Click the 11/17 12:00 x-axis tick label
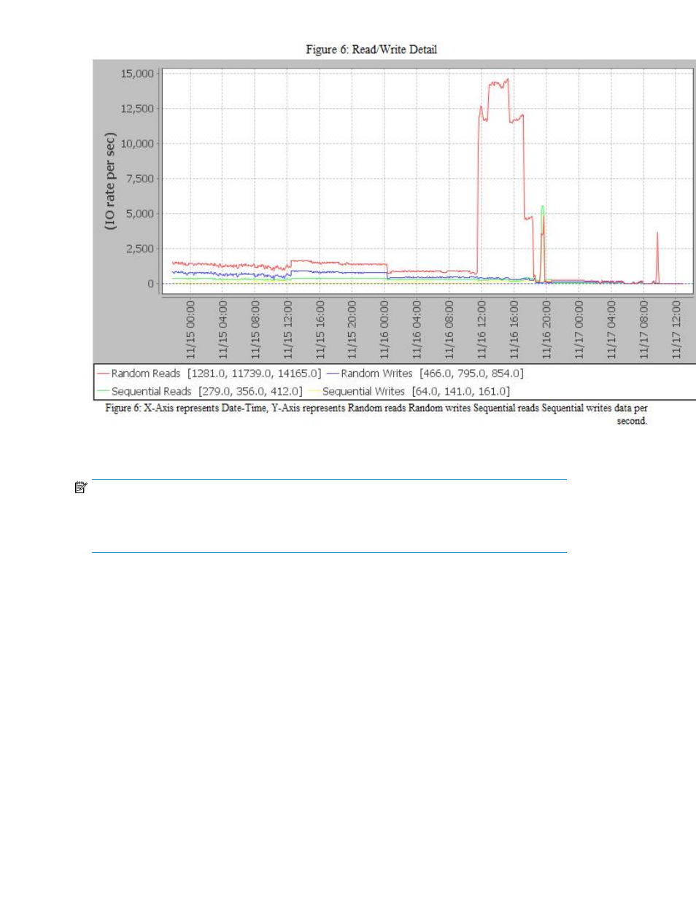 tap(676, 329)
